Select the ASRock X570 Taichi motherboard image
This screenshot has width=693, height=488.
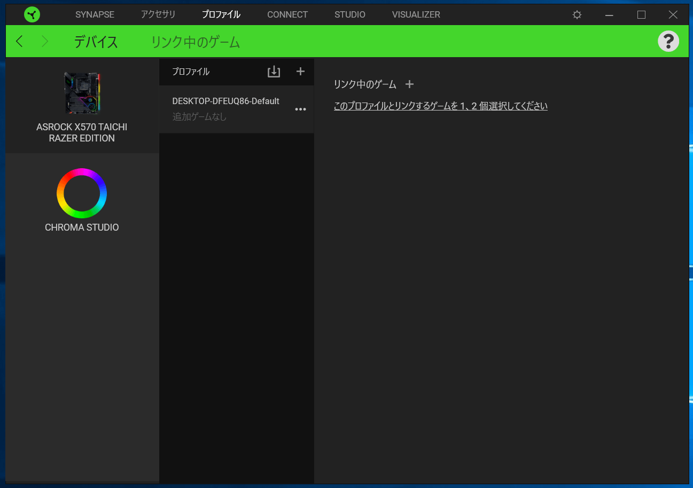point(82,93)
